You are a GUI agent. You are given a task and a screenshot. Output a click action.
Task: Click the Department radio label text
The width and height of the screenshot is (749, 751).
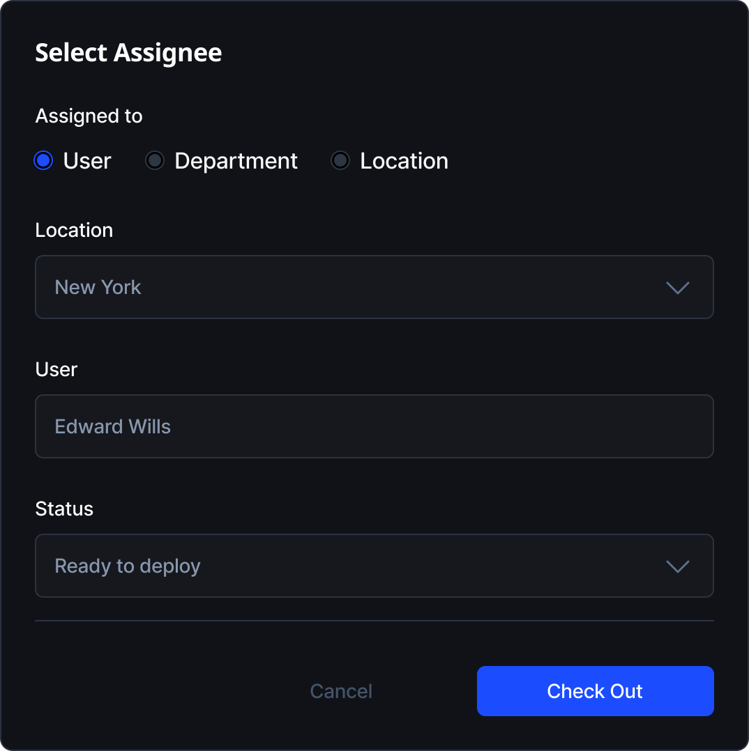236,160
